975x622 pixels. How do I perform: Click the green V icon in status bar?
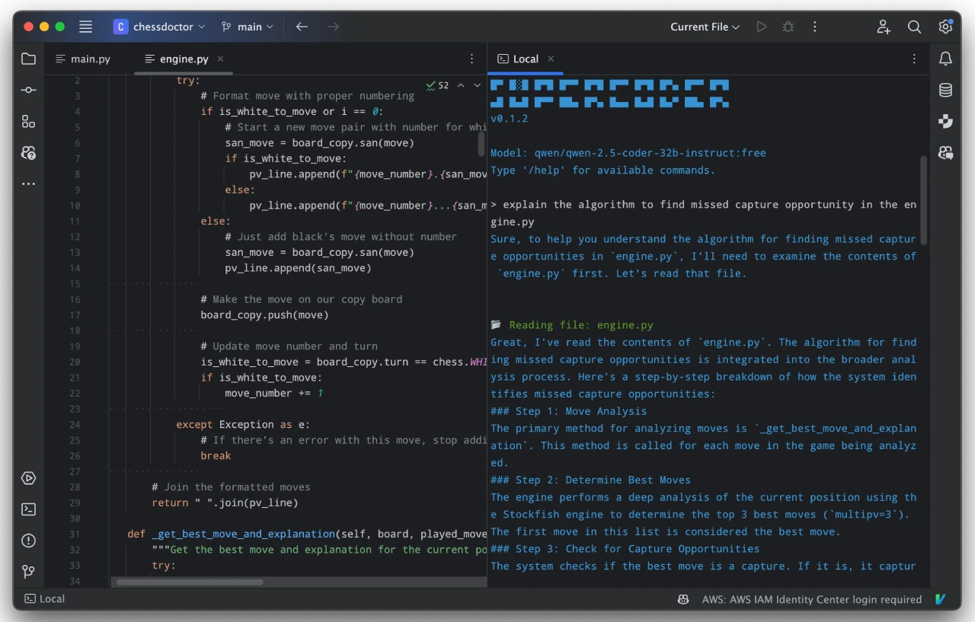click(941, 599)
